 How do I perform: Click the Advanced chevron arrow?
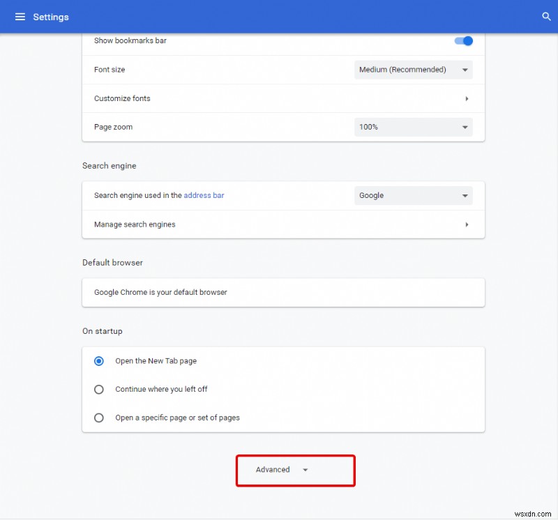click(x=305, y=470)
